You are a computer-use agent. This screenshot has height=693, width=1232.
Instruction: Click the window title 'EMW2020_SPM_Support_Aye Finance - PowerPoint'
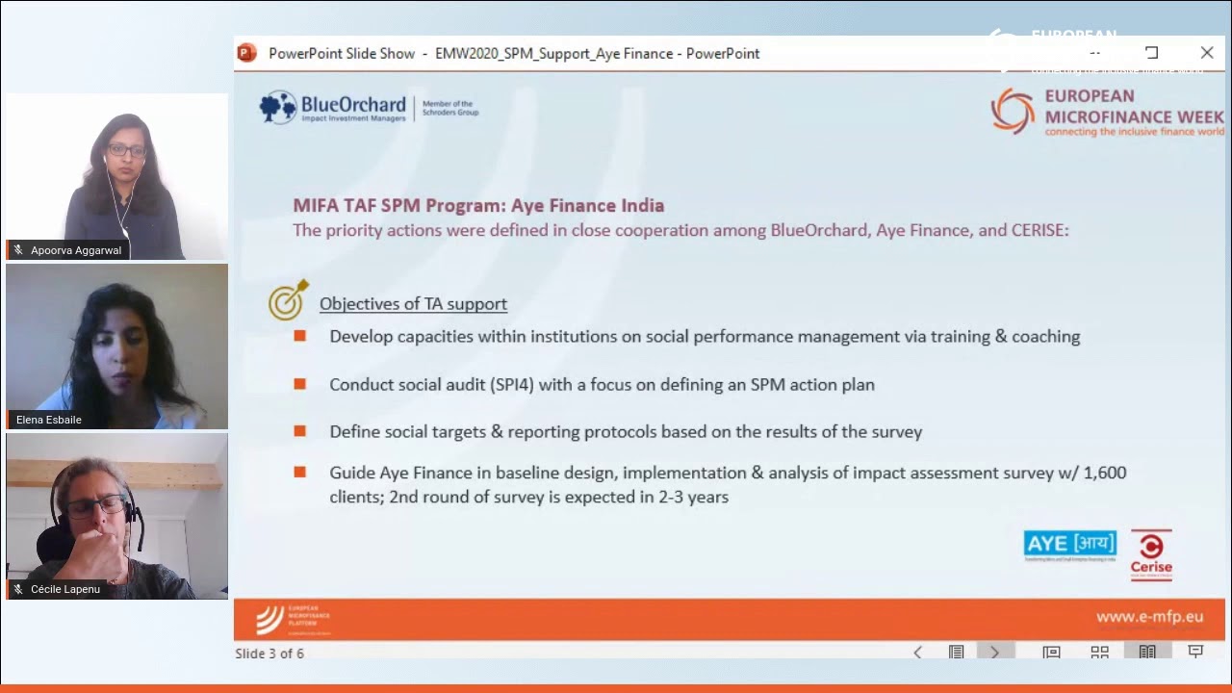[x=597, y=54]
